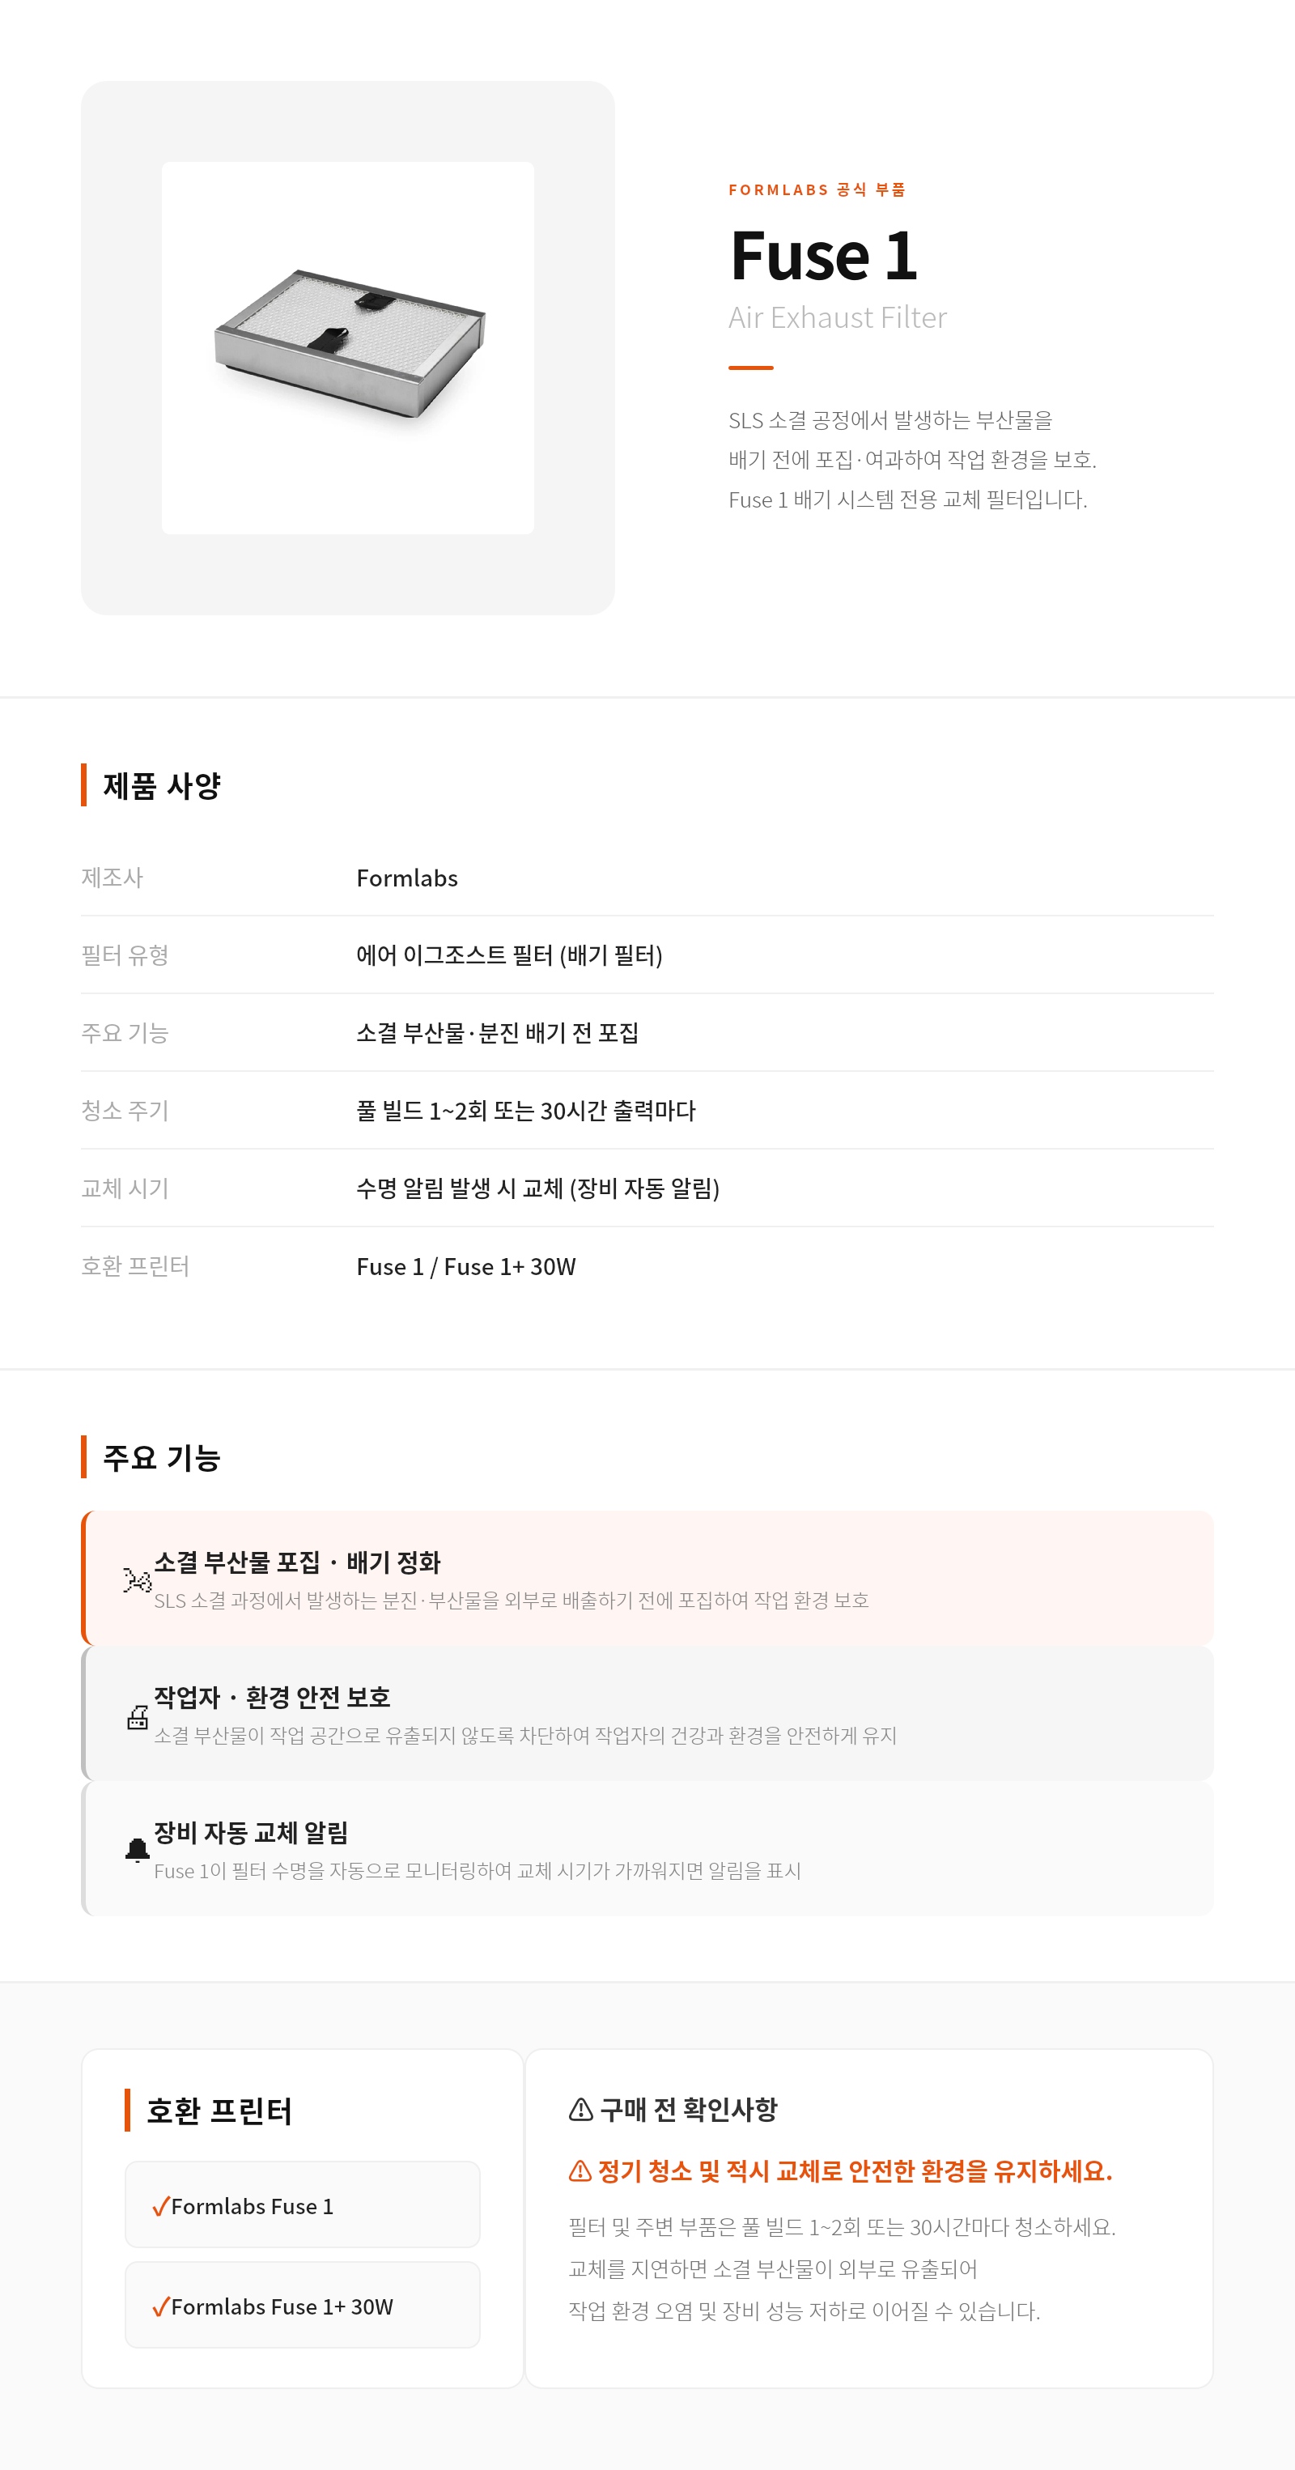Click the 호환 프린터 heading in bottom card
The width and height of the screenshot is (1295, 2470).
click(x=219, y=2111)
